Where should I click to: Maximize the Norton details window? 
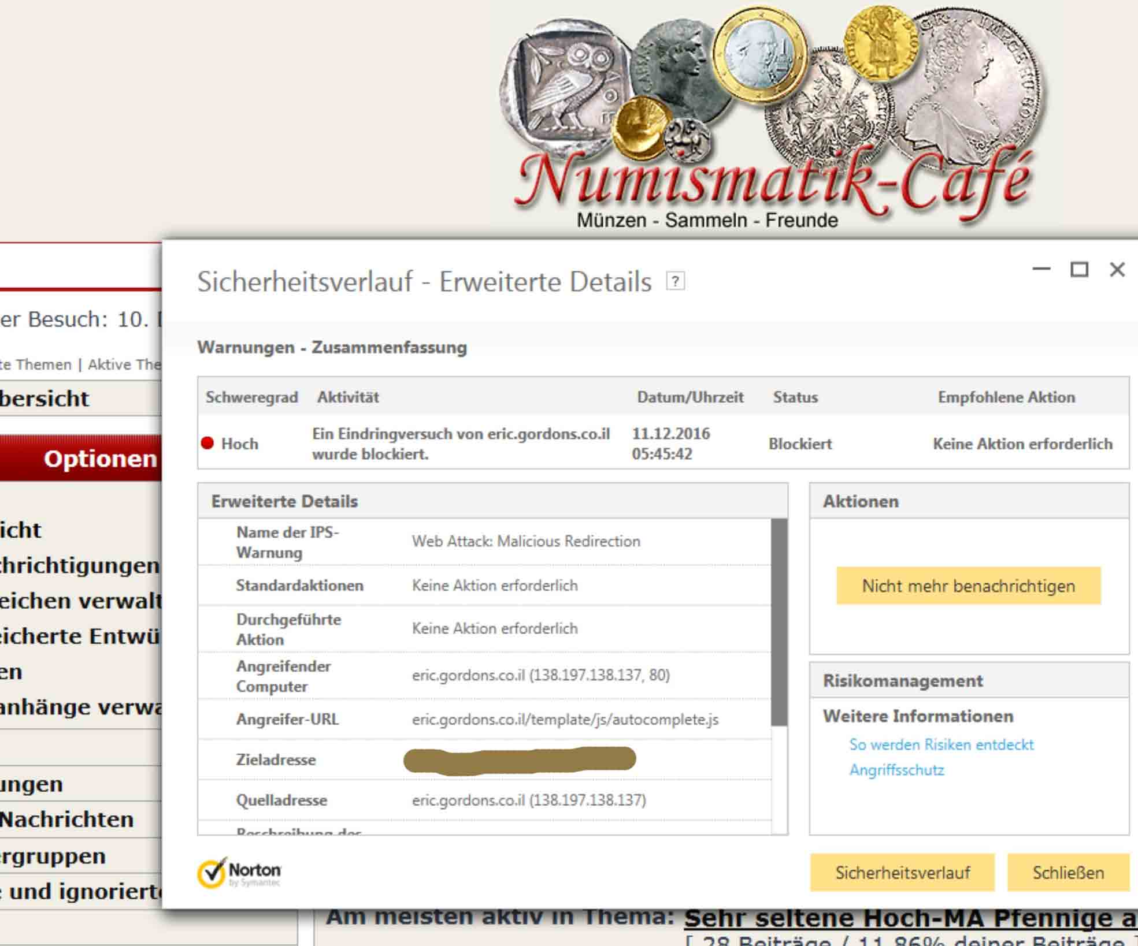[1079, 269]
